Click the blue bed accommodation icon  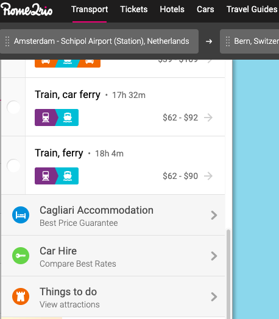click(x=21, y=215)
